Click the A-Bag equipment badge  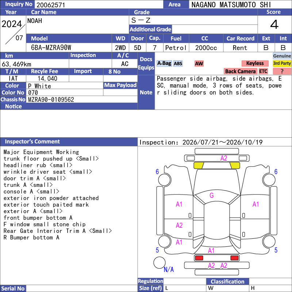(x=164, y=64)
